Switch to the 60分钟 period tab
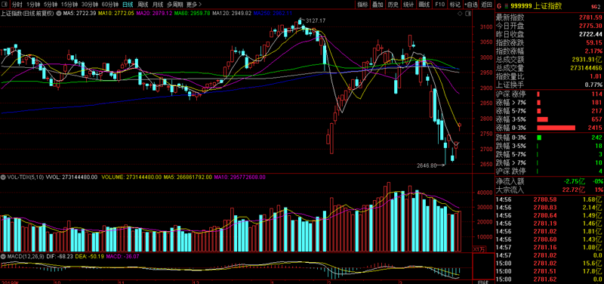 pos(109,5)
